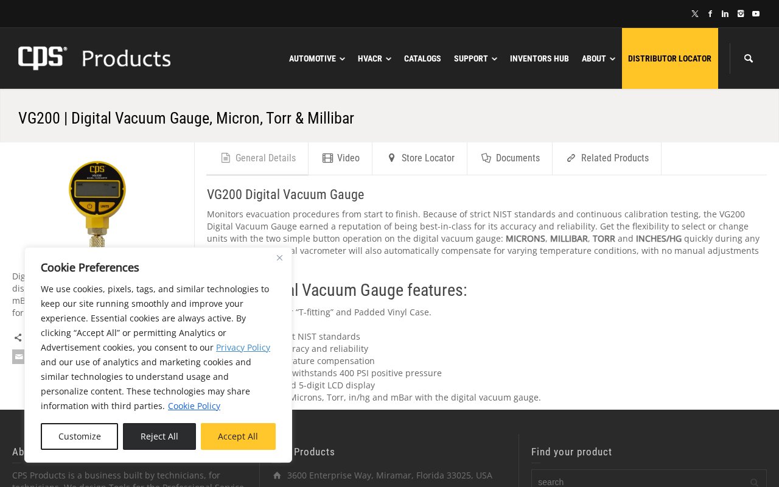Viewport: 779px width, 487px height.
Task: Click the VG200 vacuum gauge product image
Action: click(x=97, y=201)
